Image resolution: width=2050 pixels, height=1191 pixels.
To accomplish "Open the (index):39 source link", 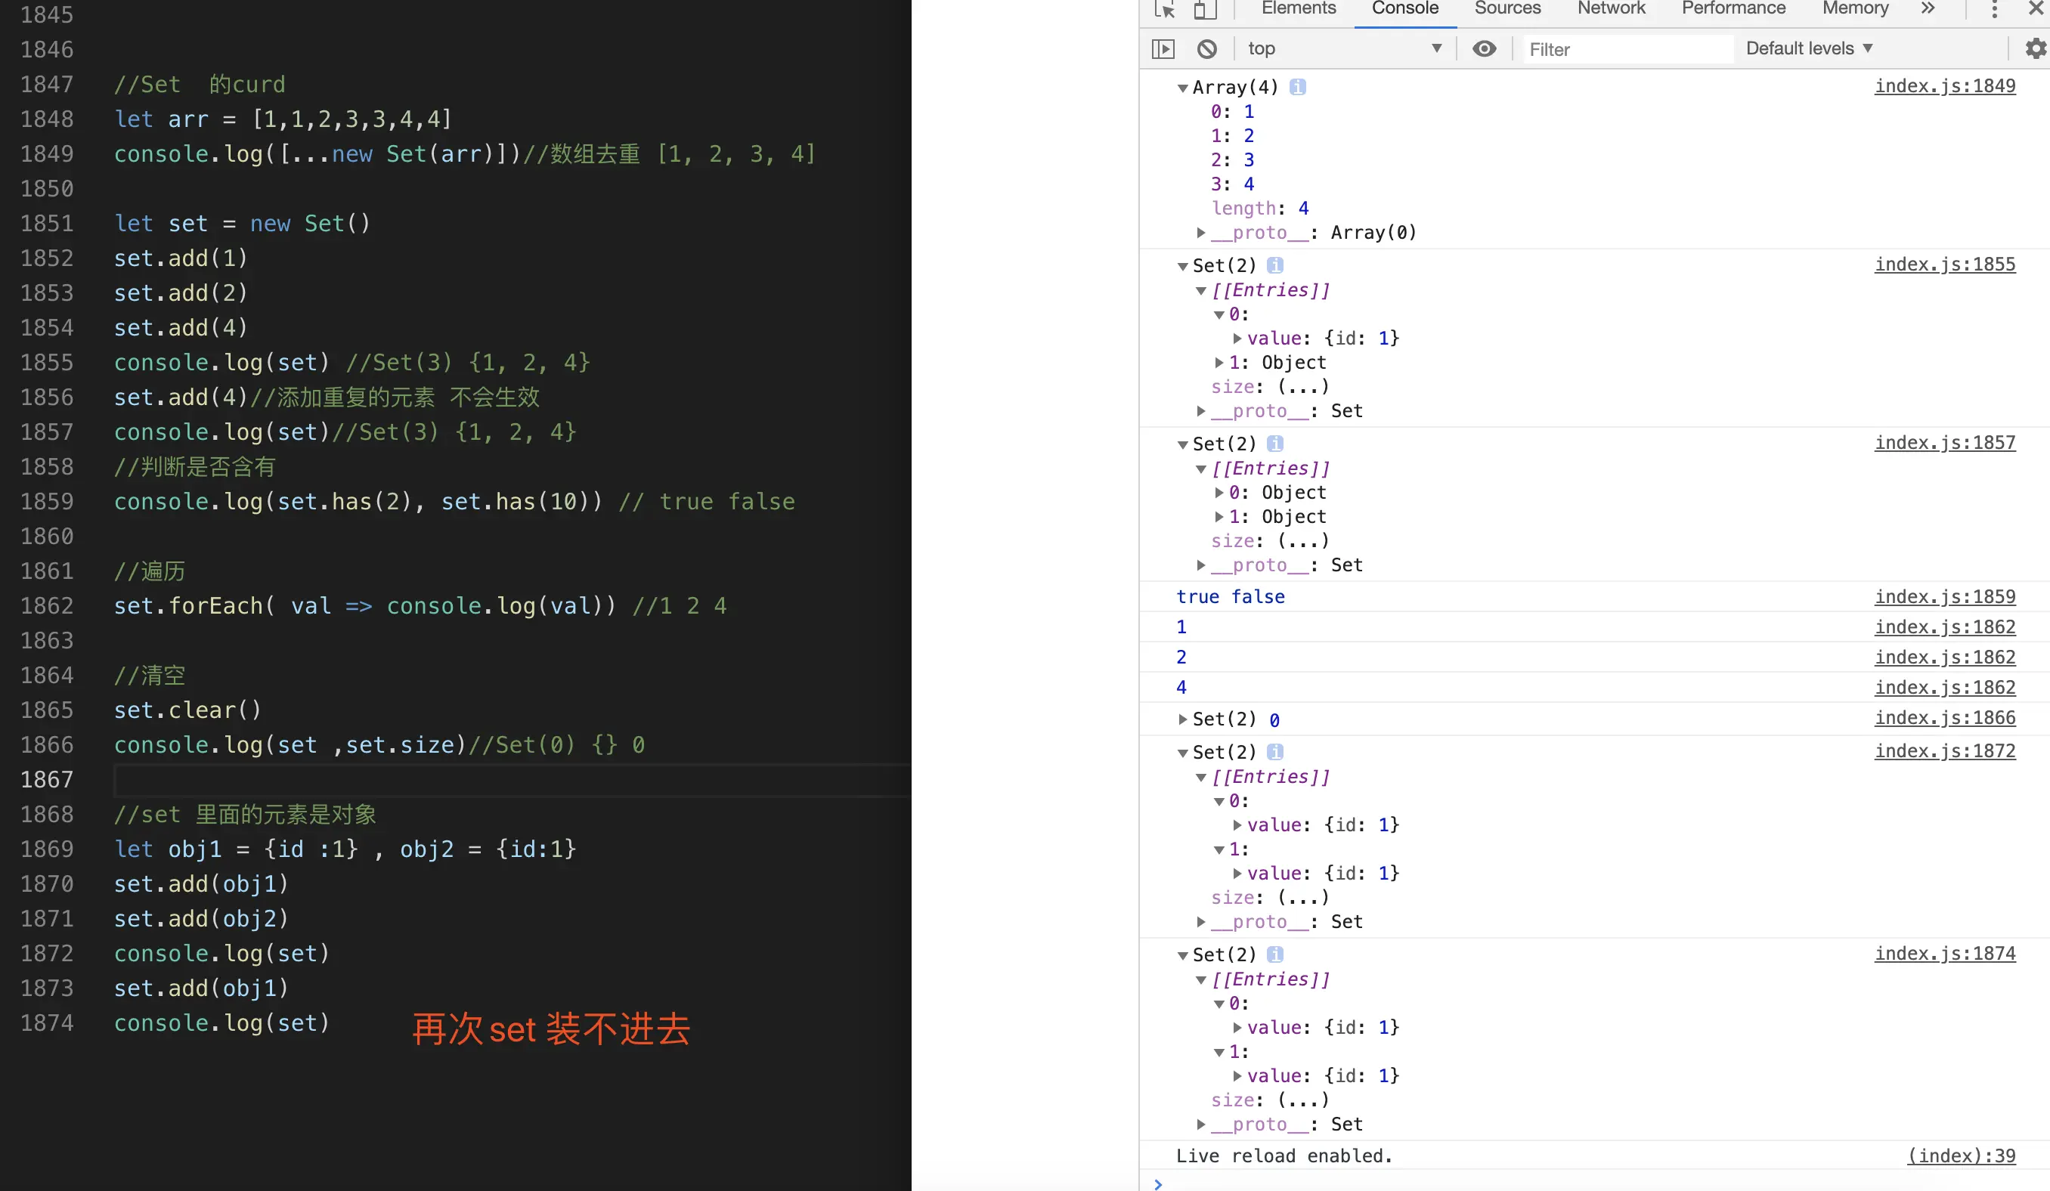I will pyautogui.click(x=1961, y=1156).
